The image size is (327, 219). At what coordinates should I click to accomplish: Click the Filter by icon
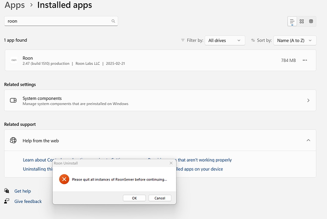point(182,40)
